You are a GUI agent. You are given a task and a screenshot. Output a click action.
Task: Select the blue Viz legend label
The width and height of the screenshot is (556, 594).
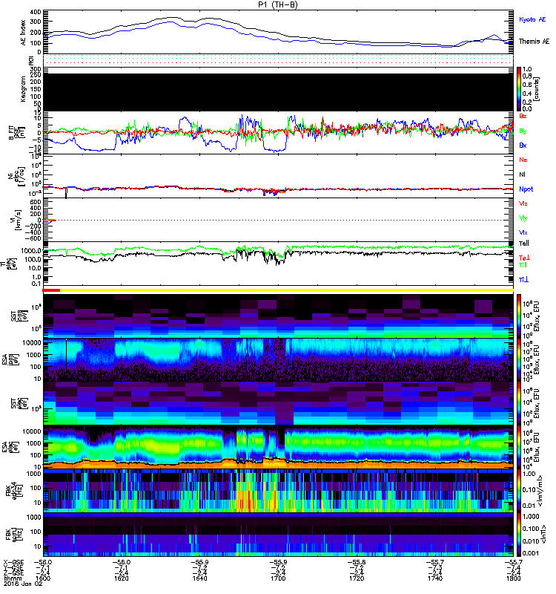tap(523, 232)
